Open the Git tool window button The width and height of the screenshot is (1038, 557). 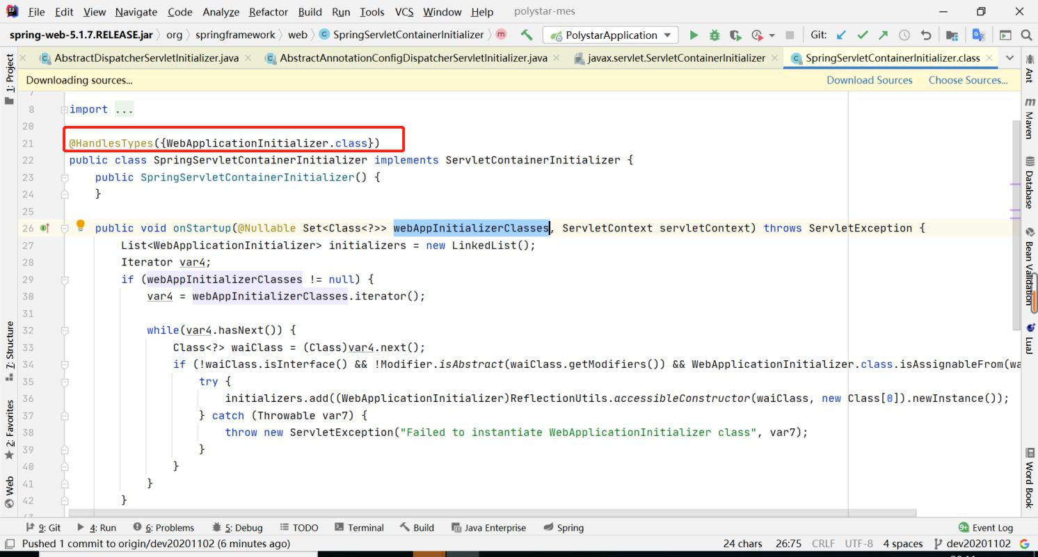pyautogui.click(x=43, y=528)
